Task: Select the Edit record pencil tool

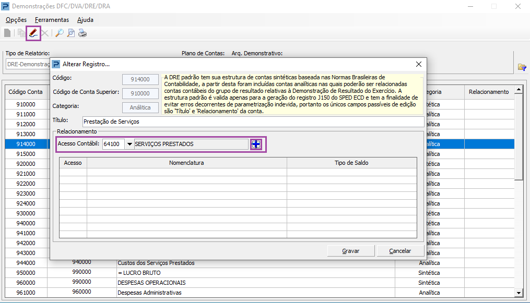Action: [33, 32]
